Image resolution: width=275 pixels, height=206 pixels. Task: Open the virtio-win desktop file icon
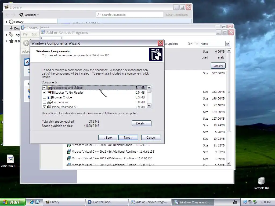point(10,159)
